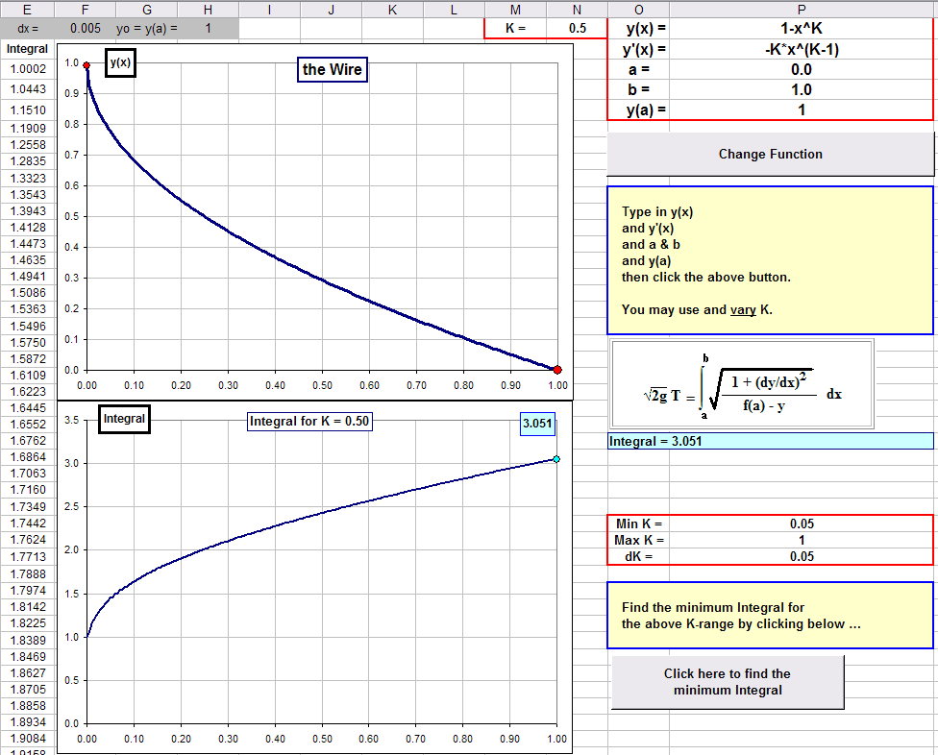Select column N header
This screenshot has width=938, height=755.
pyautogui.click(x=577, y=10)
